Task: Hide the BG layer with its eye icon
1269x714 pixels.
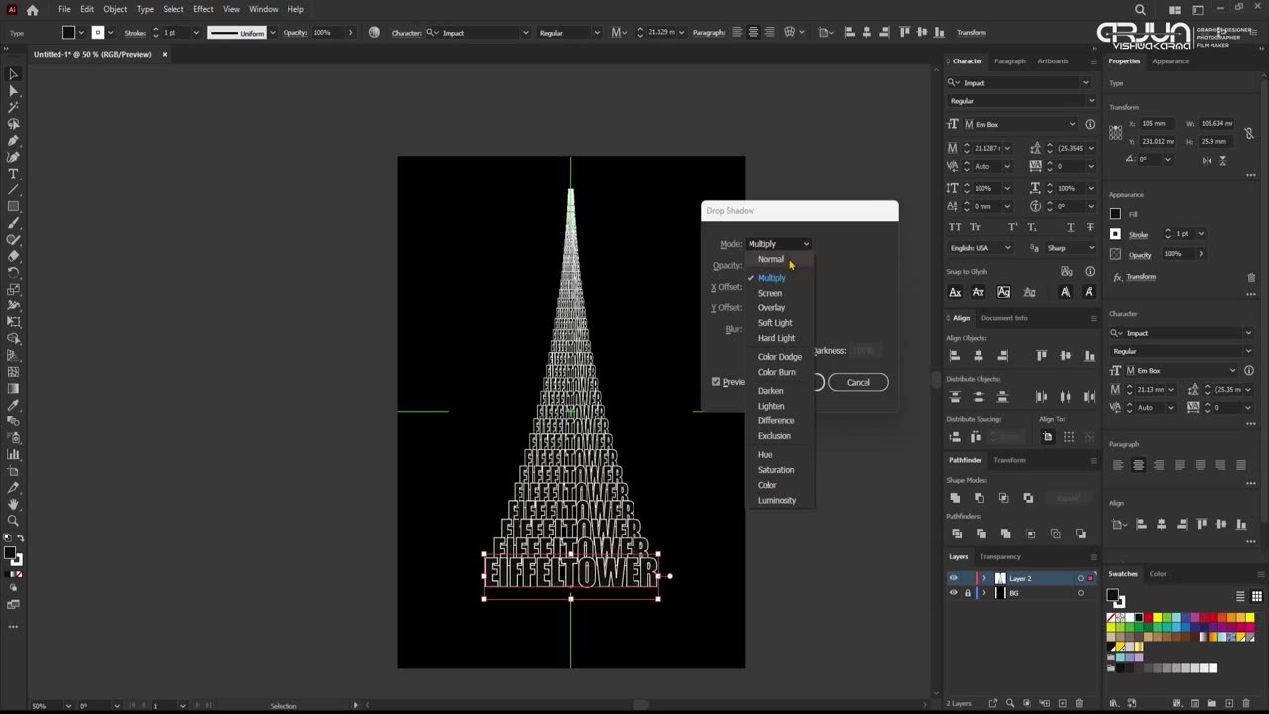Action: (x=954, y=593)
